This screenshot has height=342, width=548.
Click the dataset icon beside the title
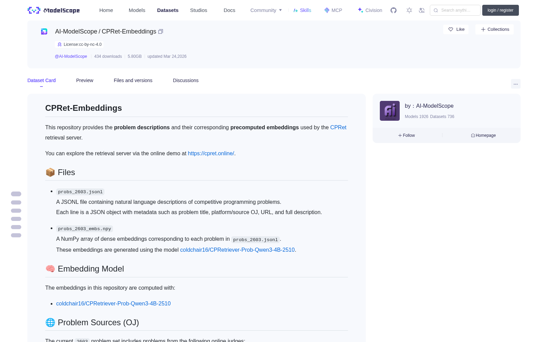tap(44, 31)
